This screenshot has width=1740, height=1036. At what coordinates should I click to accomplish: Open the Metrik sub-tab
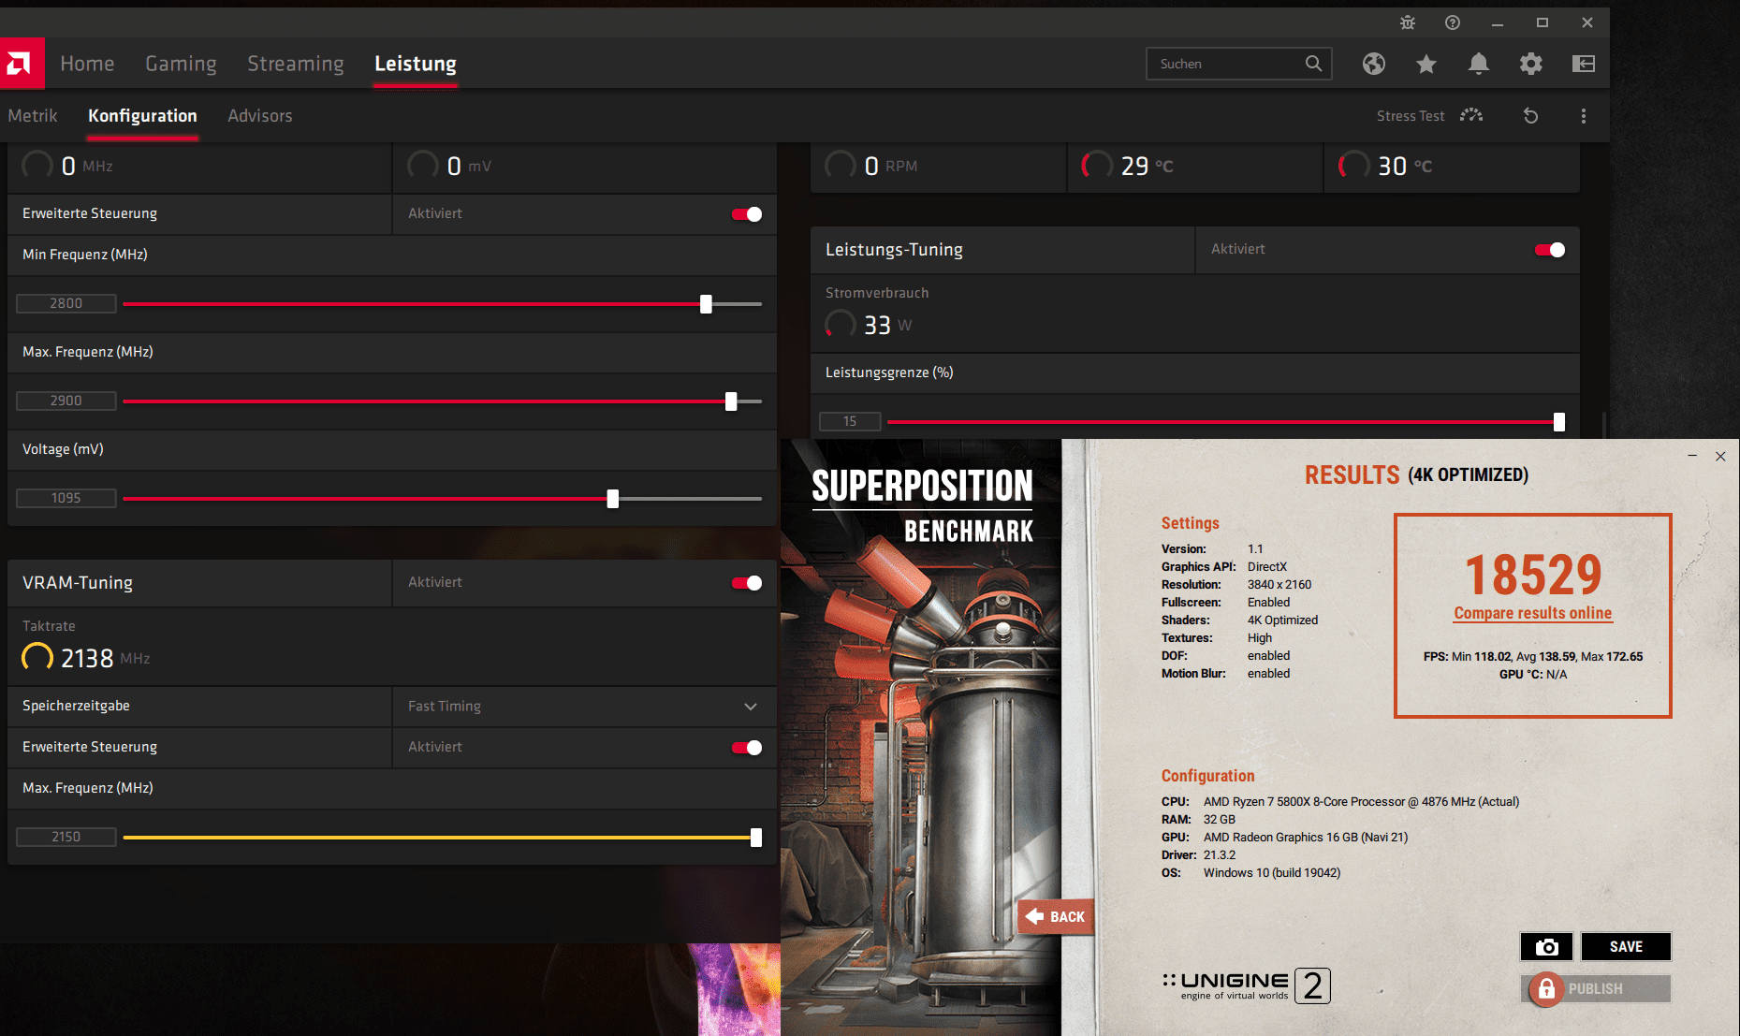tap(33, 116)
